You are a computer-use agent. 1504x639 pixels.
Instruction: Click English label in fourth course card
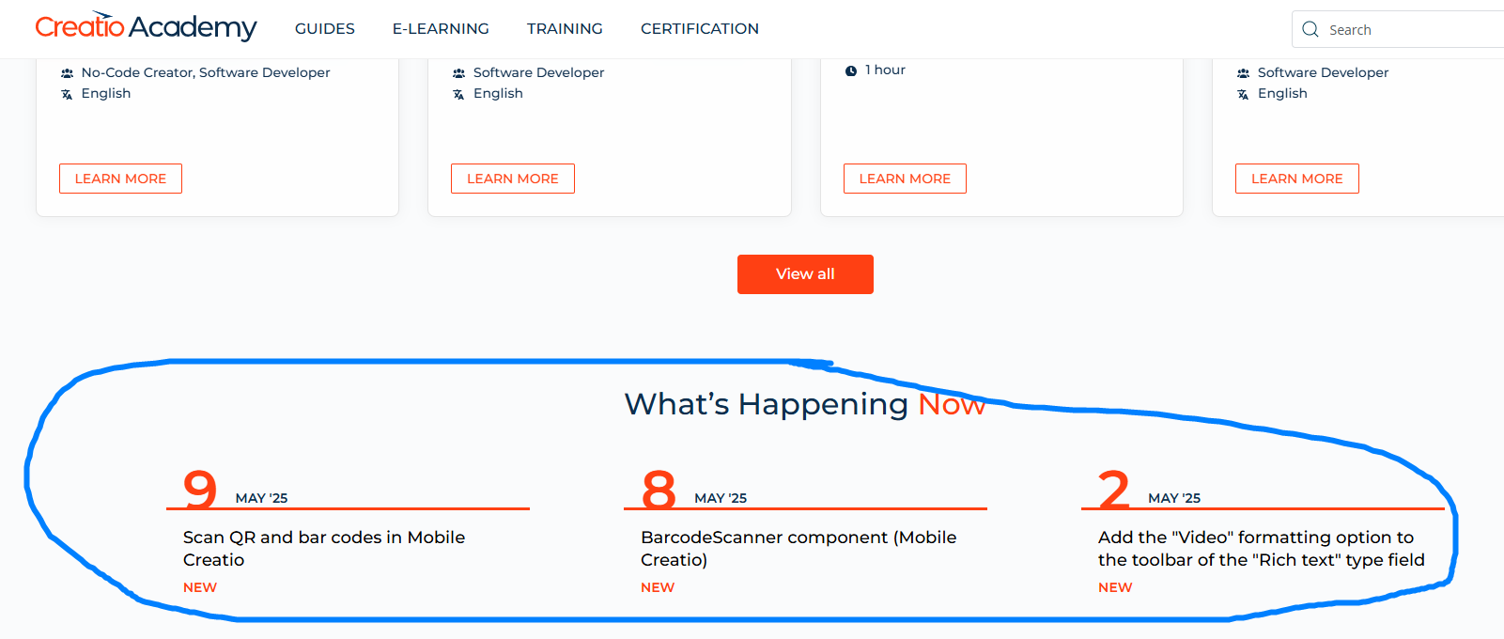click(1282, 93)
